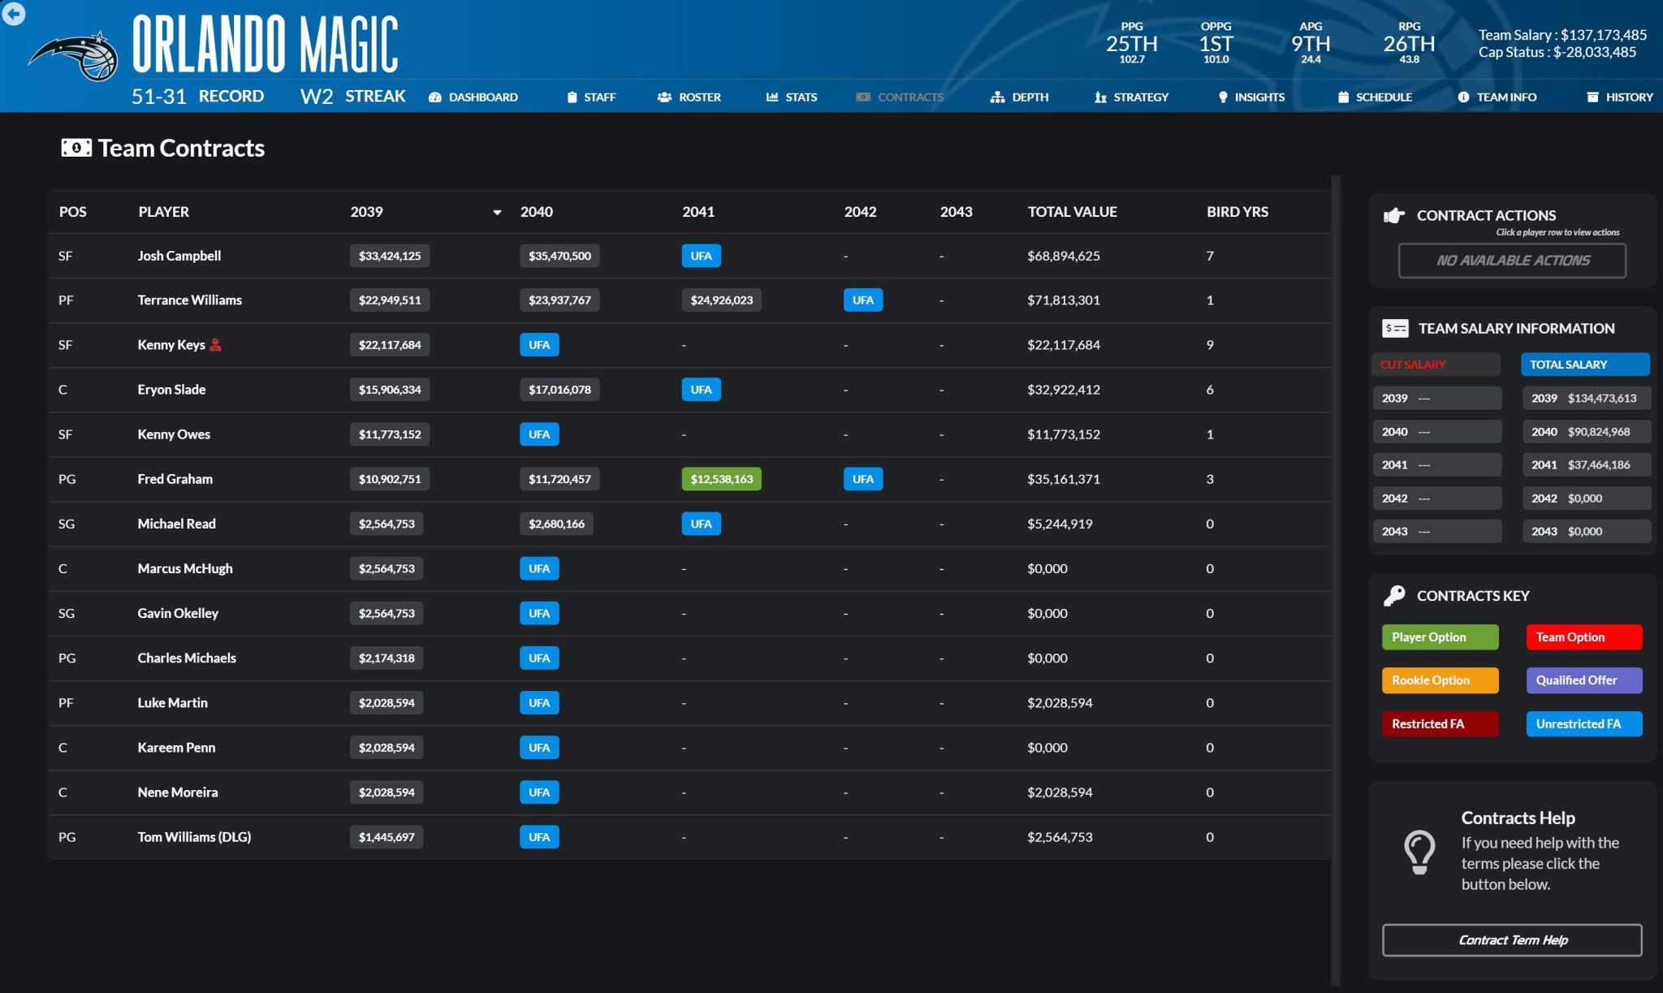This screenshot has width=1663, height=993.
Task: Click the back arrow icon
Action: (x=14, y=14)
